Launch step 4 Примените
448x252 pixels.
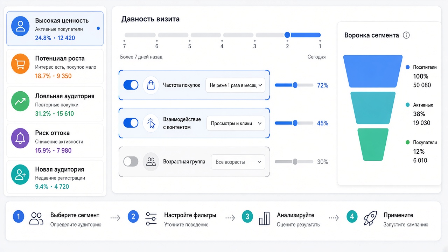click(387, 219)
